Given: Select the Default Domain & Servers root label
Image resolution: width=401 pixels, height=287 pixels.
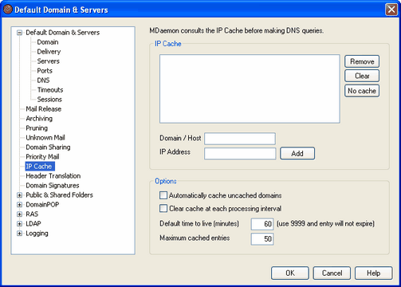Looking at the screenshot, I should 63,33.
